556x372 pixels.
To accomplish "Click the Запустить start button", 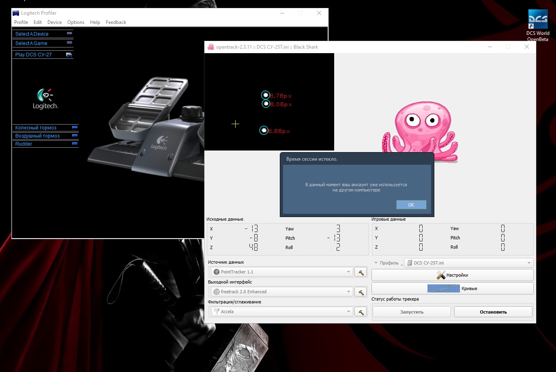I will [412, 312].
